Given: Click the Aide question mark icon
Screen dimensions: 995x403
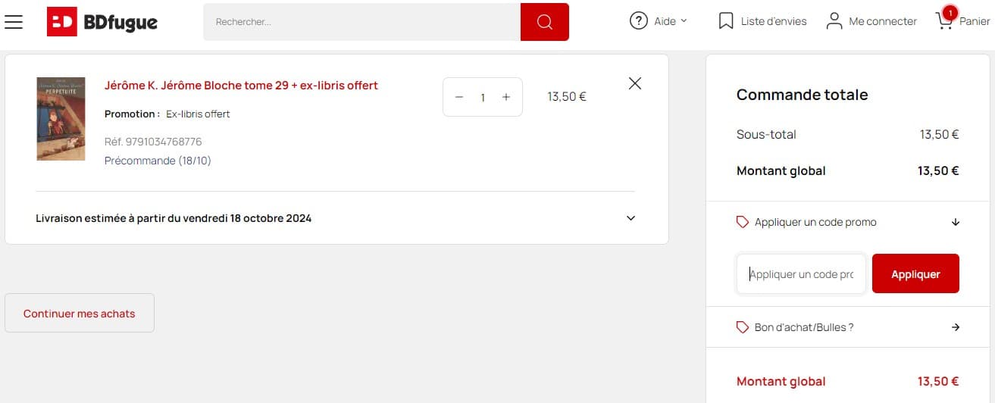Looking at the screenshot, I should pyautogui.click(x=639, y=21).
